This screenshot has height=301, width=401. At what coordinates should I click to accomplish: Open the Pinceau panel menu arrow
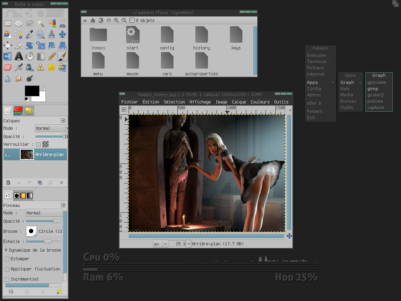pyautogui.click(x=63, y=205)
